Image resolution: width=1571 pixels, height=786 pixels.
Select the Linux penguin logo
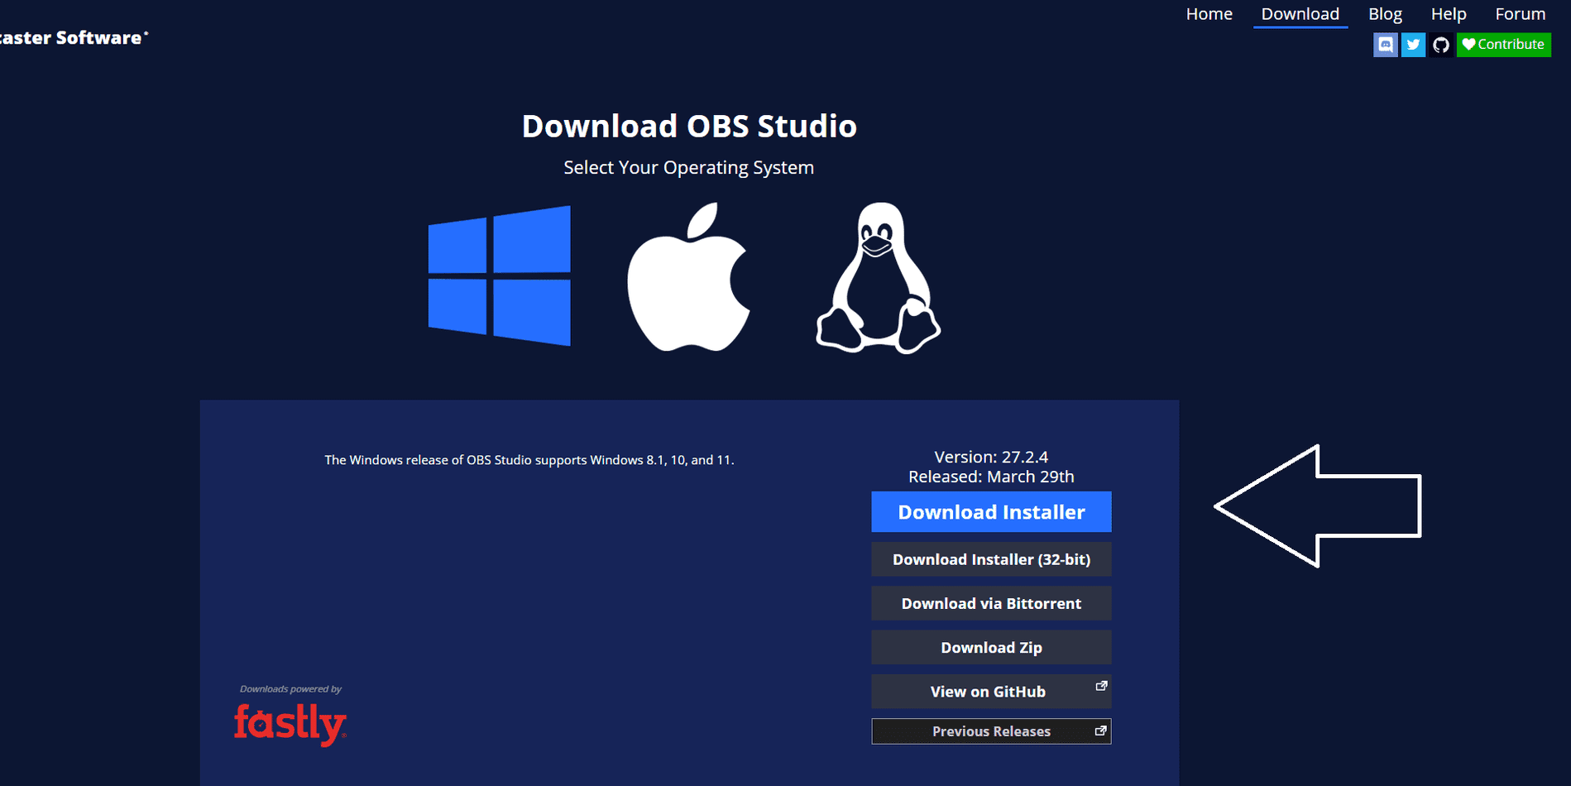879,278
